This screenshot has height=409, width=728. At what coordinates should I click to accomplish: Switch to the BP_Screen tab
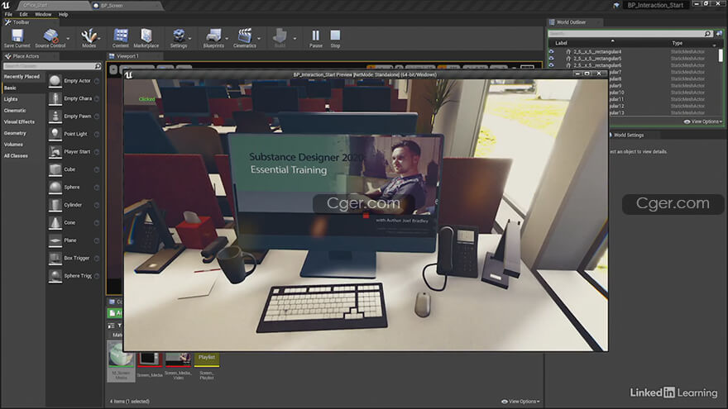click(112, 6)
